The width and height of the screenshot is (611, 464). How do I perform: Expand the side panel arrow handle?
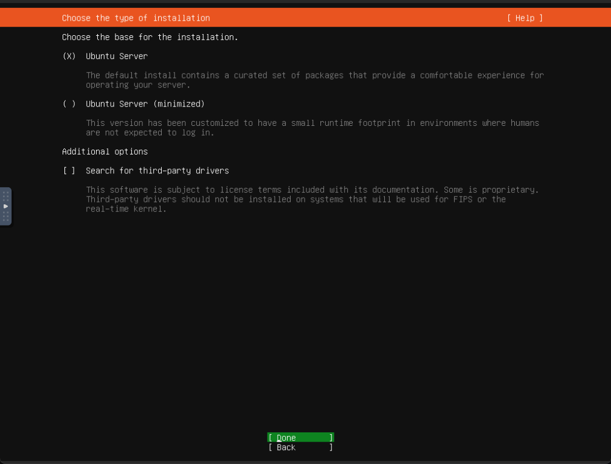pos(5,206)
